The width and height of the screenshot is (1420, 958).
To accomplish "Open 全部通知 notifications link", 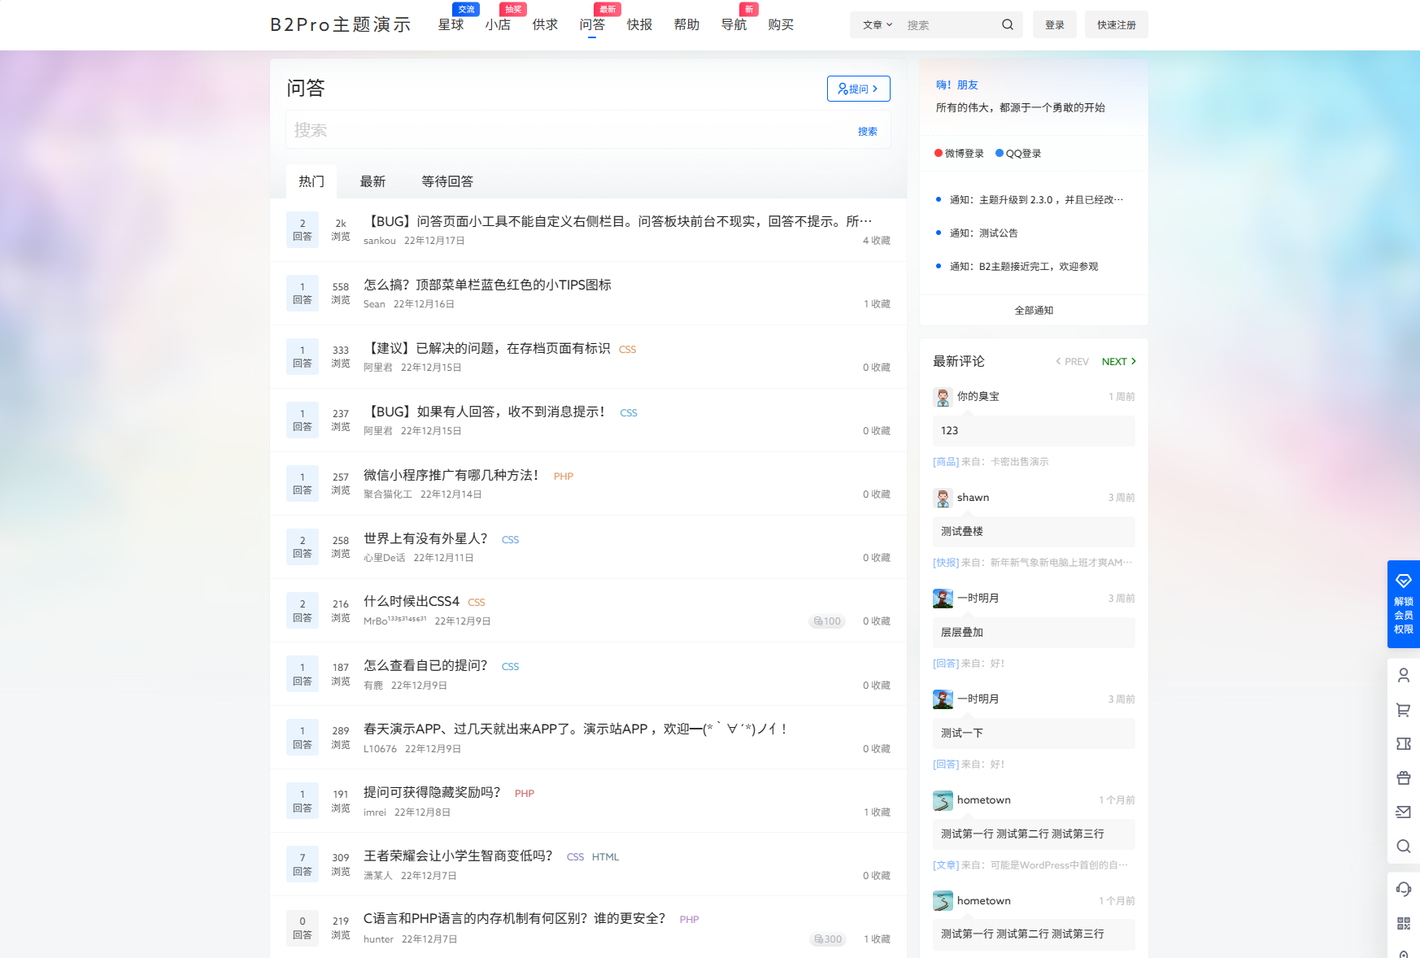I will pos(1033,310).
